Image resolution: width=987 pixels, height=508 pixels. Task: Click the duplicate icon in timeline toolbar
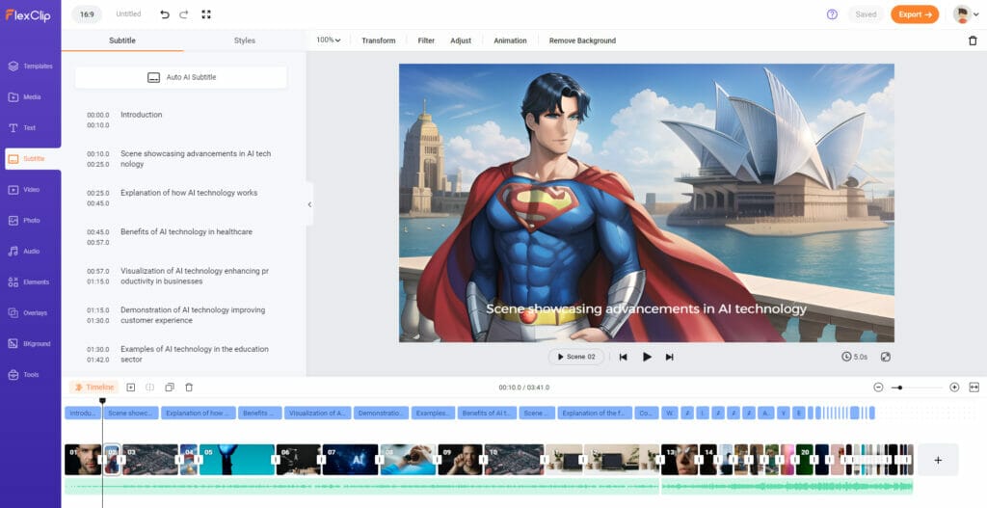pyautogui.click(x=170, y=388)
